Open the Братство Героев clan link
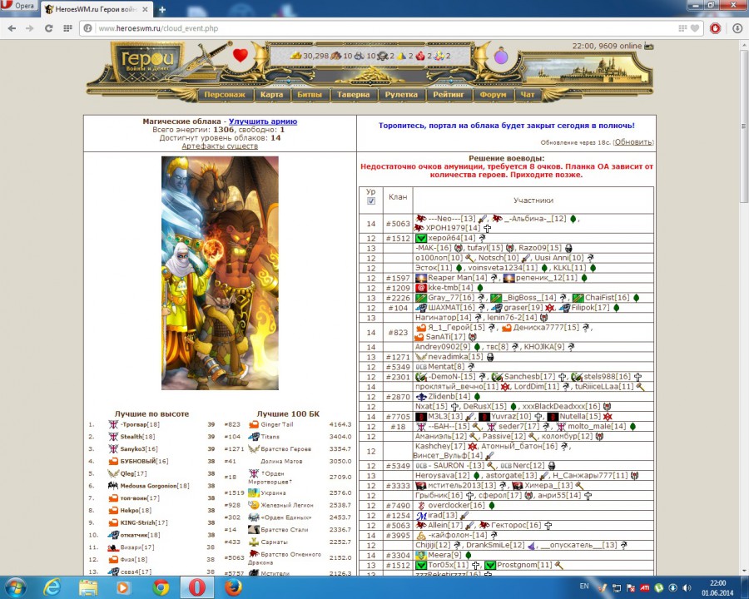Viewport: 749px width, 599px height. [285, 449]
